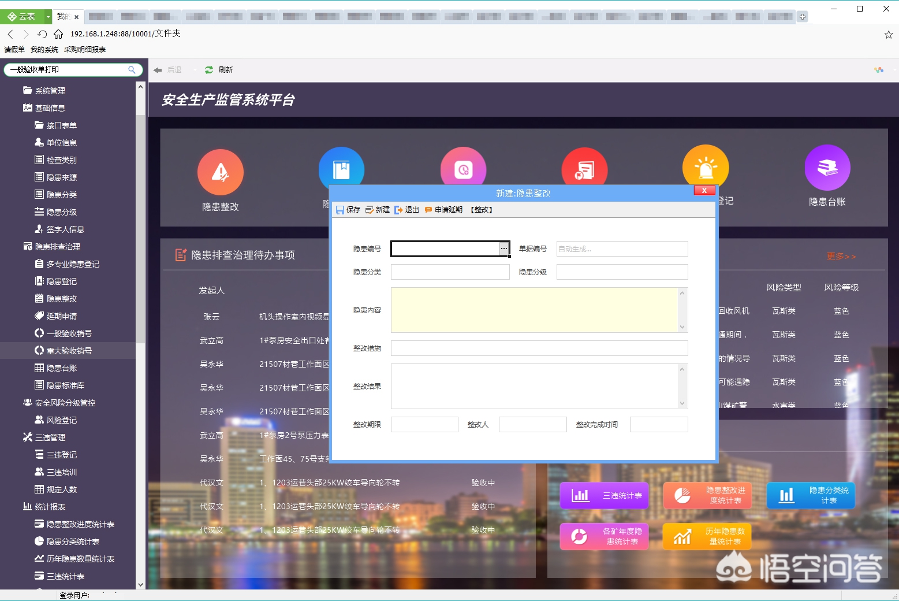Select 隐患标准库 in the sidebar

pos(59,385)
